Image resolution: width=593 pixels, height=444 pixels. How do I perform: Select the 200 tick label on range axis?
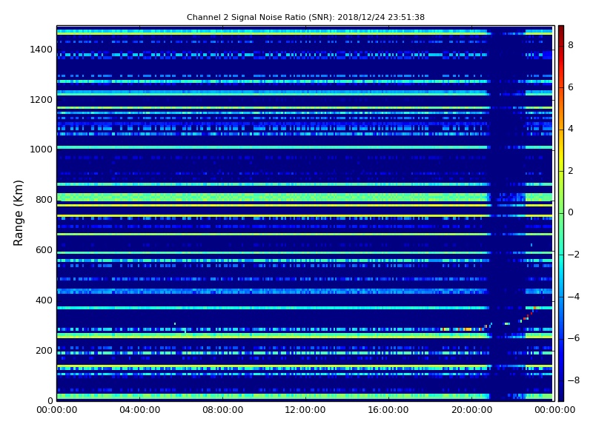pos(44,350)
